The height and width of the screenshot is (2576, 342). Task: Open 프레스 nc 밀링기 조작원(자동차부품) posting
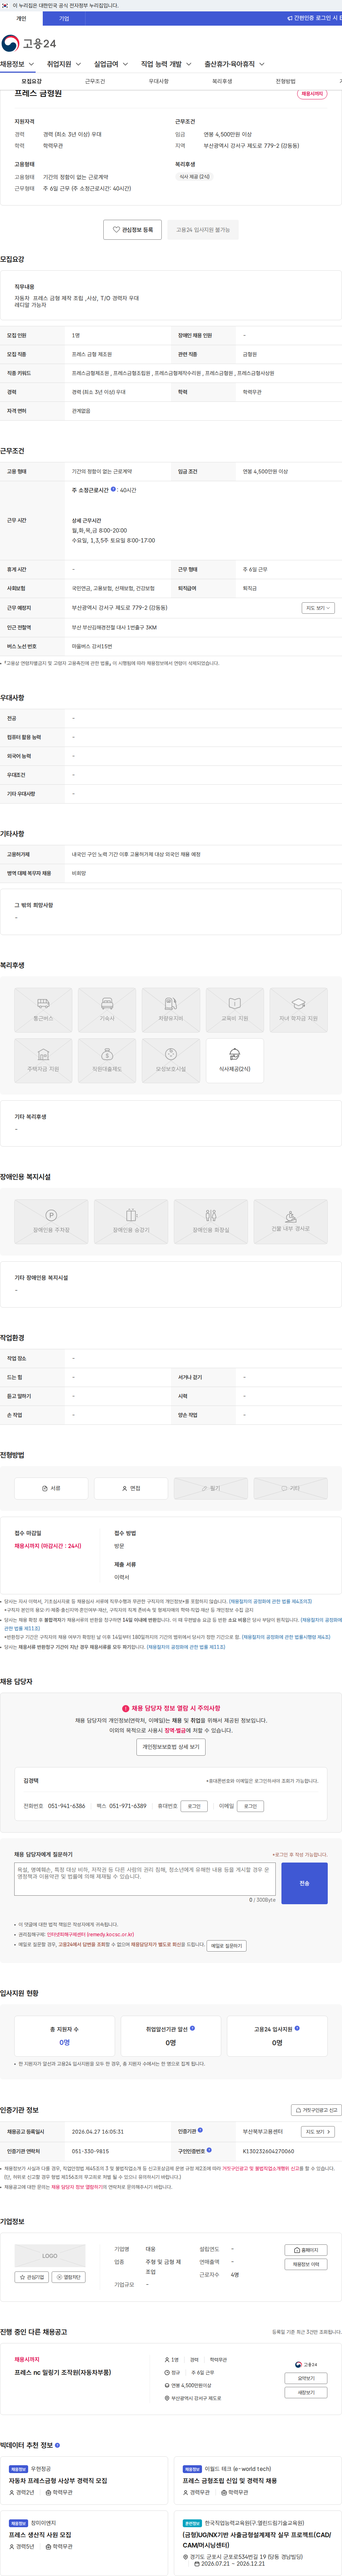point(63,2372)
